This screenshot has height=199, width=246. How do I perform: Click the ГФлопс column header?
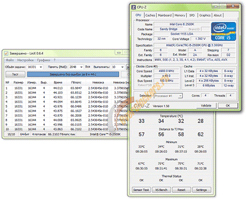pyautogui.click(x=76, y=83)
